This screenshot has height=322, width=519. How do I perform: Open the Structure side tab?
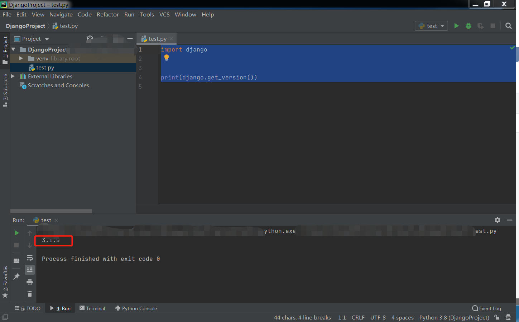[x=5, y=90]
